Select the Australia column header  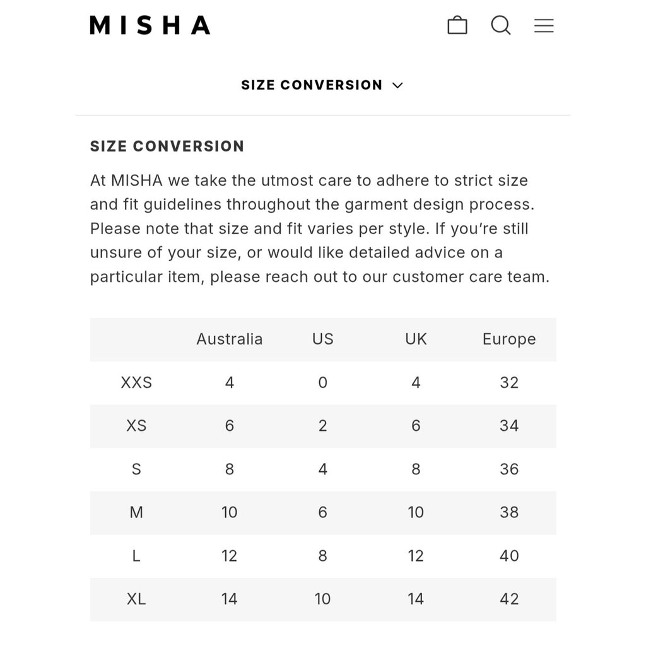click(230, 339)
